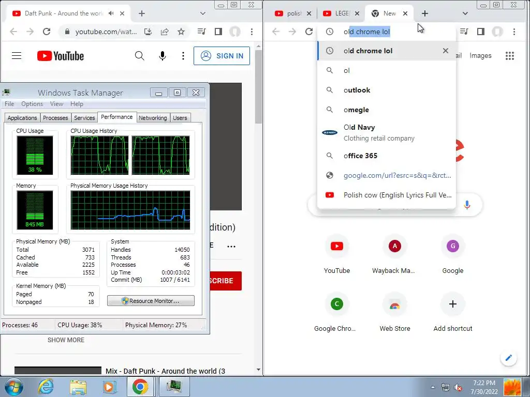This screenshot has width=530, height=397.
Task: Open YouTube hamburger guide menu
Action: click(17, 56)
